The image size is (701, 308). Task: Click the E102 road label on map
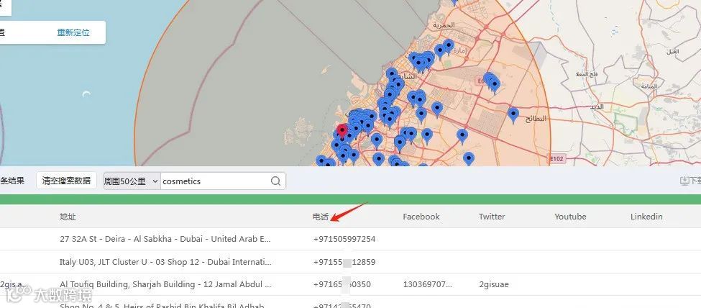[x=557, y=158]
